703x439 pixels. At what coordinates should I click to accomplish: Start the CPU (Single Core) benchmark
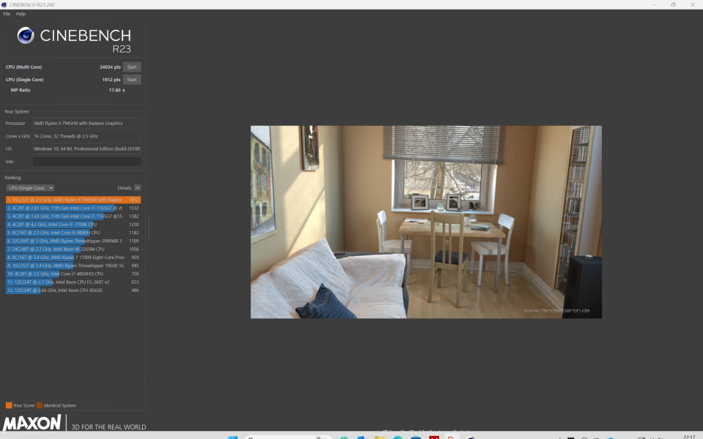[132, 79]
